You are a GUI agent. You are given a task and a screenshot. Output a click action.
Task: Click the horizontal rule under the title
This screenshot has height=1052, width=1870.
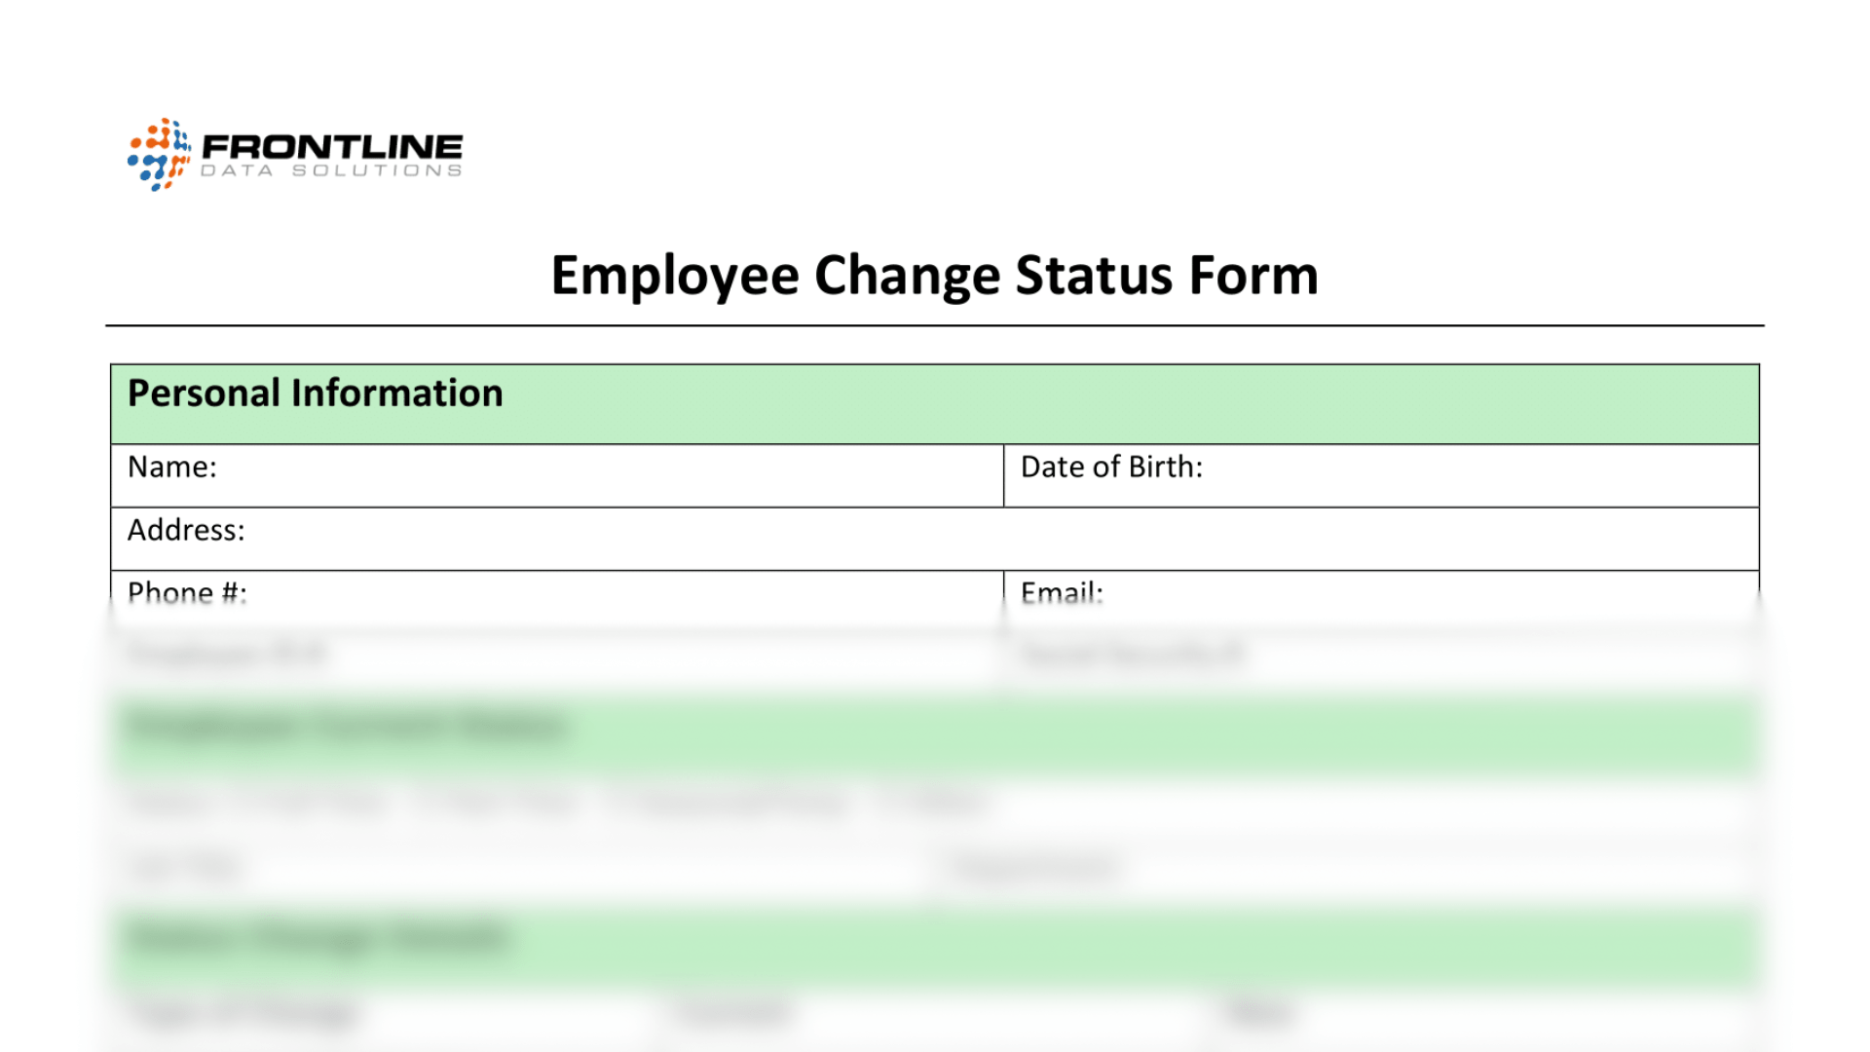coord(934,325)
